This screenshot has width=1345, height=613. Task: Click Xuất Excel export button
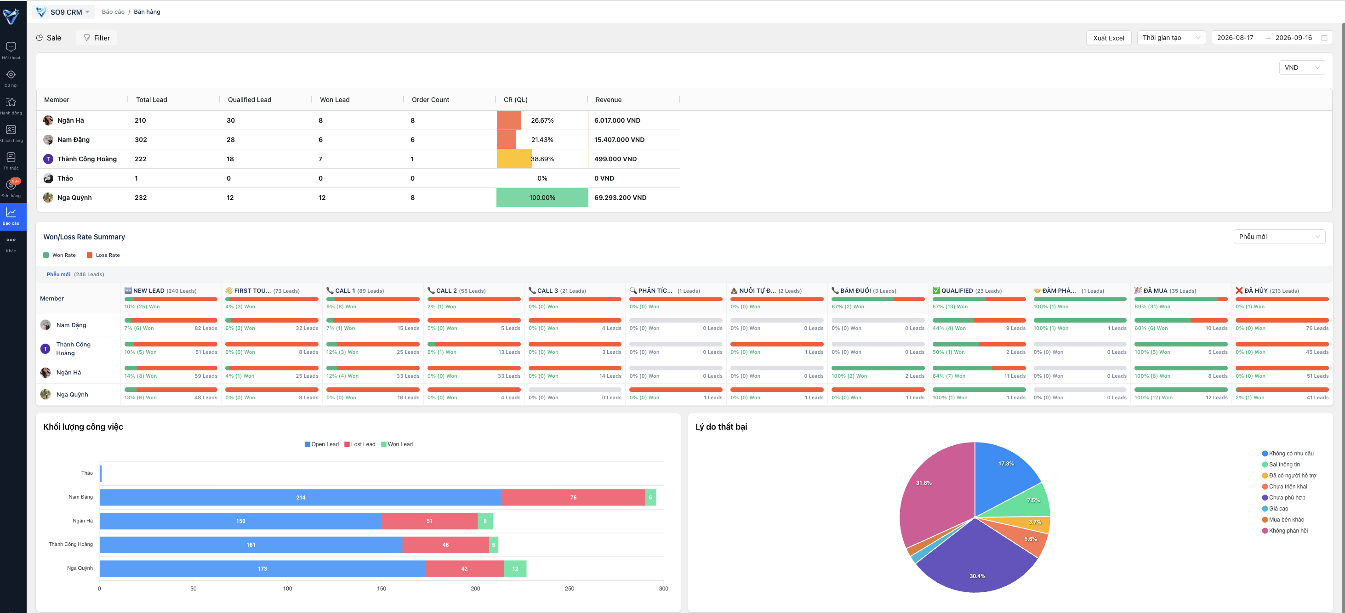click(x=1108, y=38)
